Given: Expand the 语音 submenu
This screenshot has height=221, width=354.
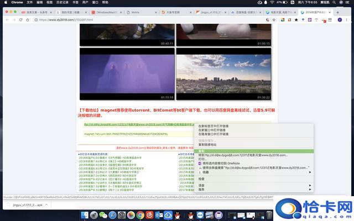Looking at the screenshot, I should tap(201, 185).
